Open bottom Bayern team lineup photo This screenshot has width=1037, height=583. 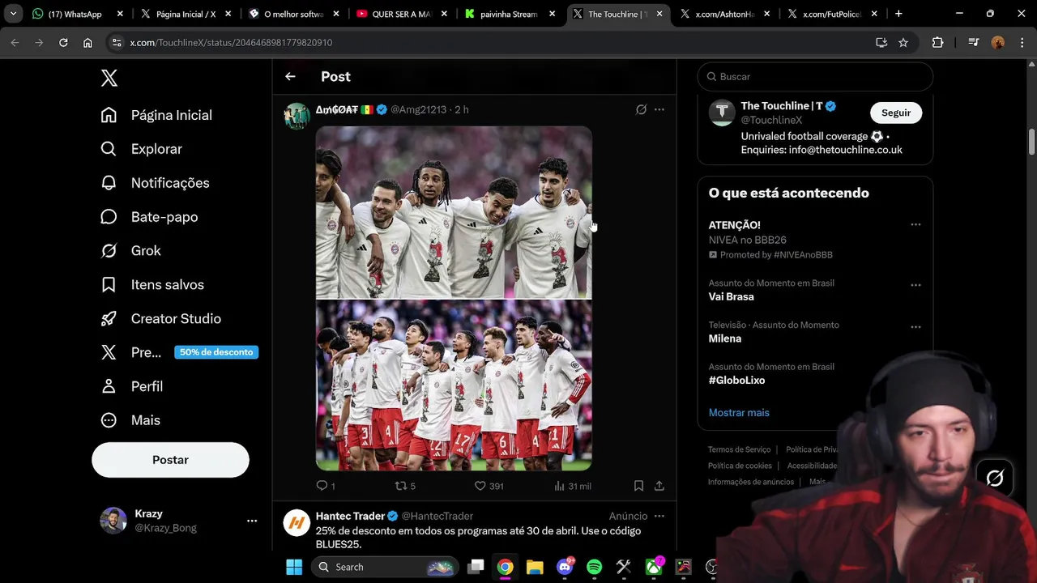[x=454, y=385]
